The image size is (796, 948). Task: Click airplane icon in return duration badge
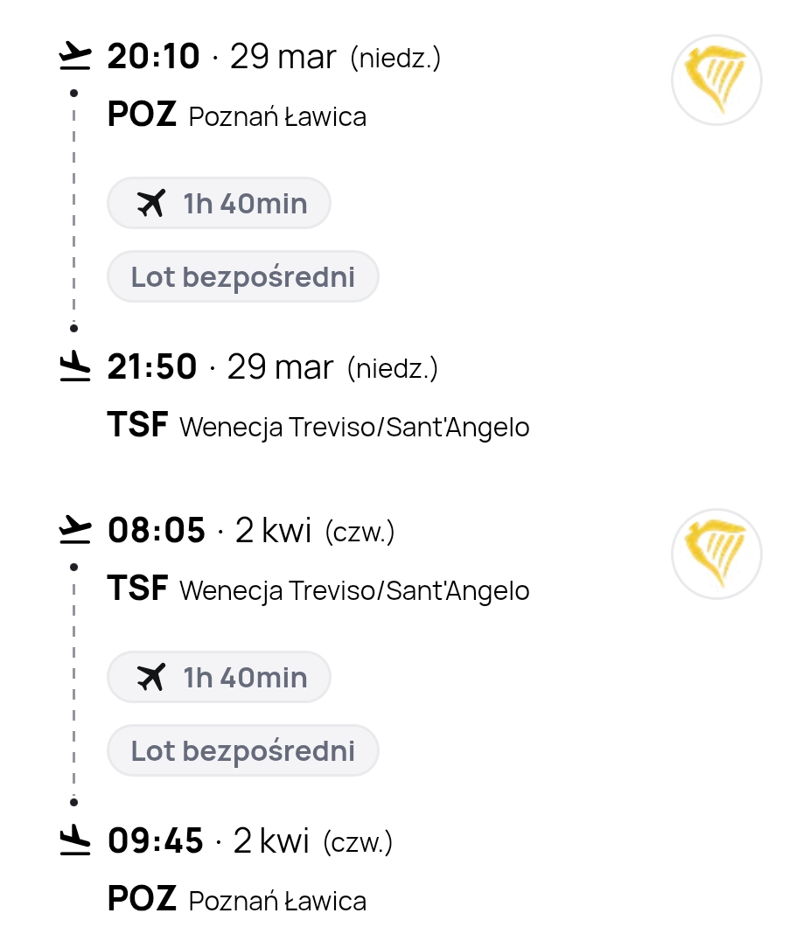point(151,678)
